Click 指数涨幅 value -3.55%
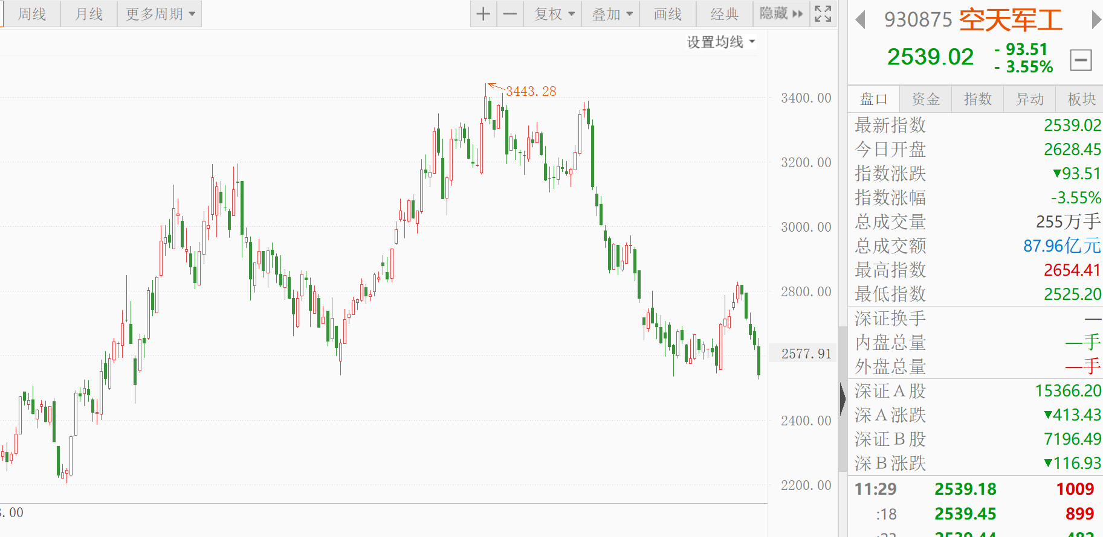Screen dimensions: 1103x537 [x=1076, y=197]
